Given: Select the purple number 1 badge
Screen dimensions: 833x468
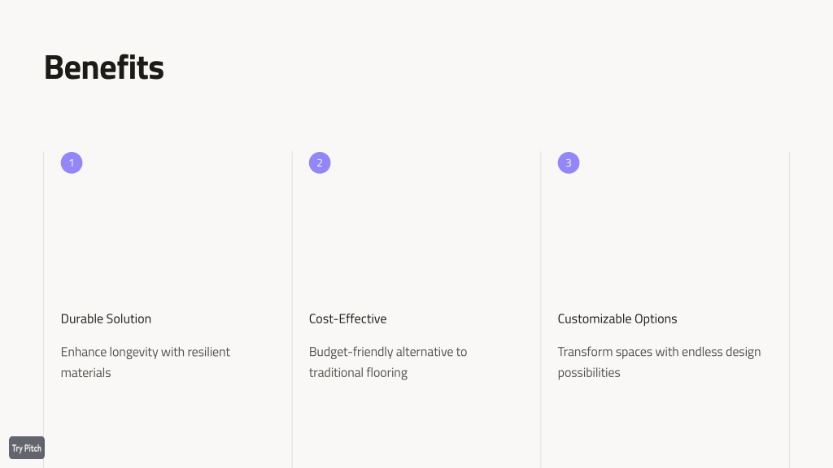Looking at the screenshot, I should (x=72, y=162).
